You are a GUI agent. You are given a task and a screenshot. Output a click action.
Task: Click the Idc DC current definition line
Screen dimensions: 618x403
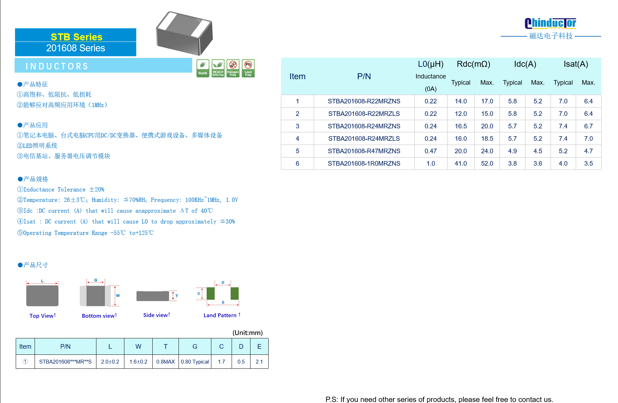(115, 211)
